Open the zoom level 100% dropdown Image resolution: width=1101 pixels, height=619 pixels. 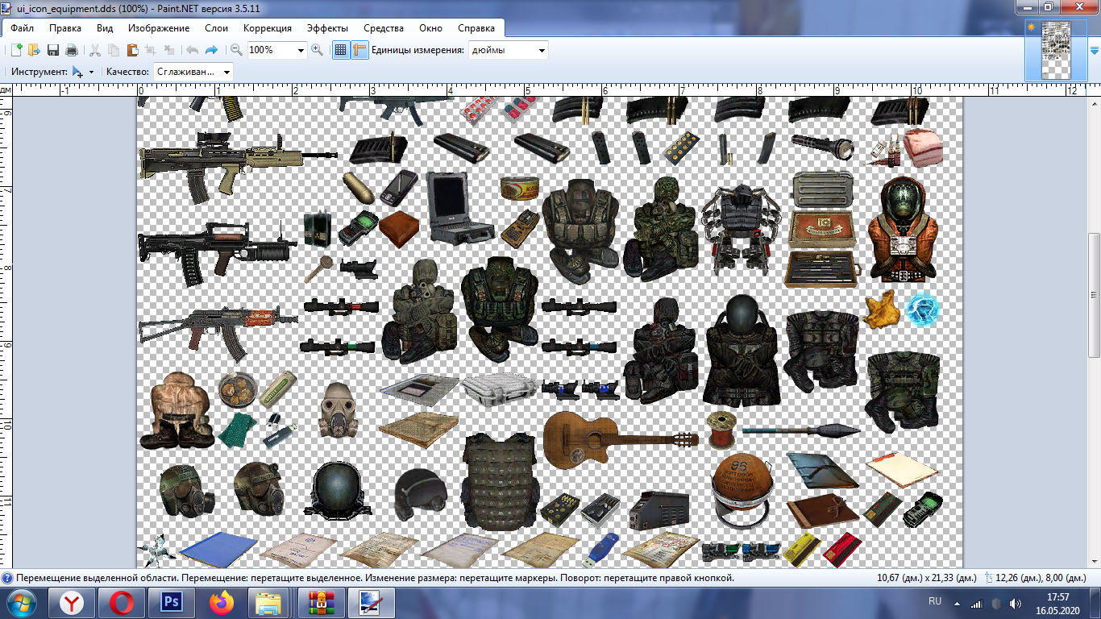pyautogui.click(x=301, y=50)
